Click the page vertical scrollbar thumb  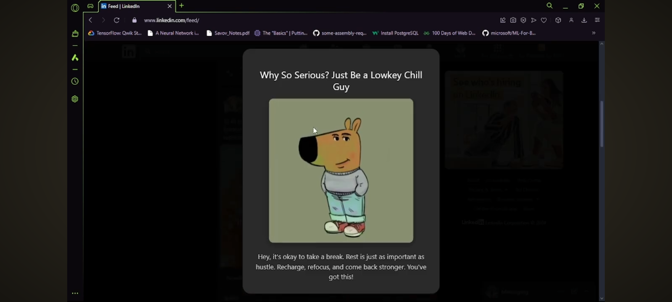click(x=602, y=124)
